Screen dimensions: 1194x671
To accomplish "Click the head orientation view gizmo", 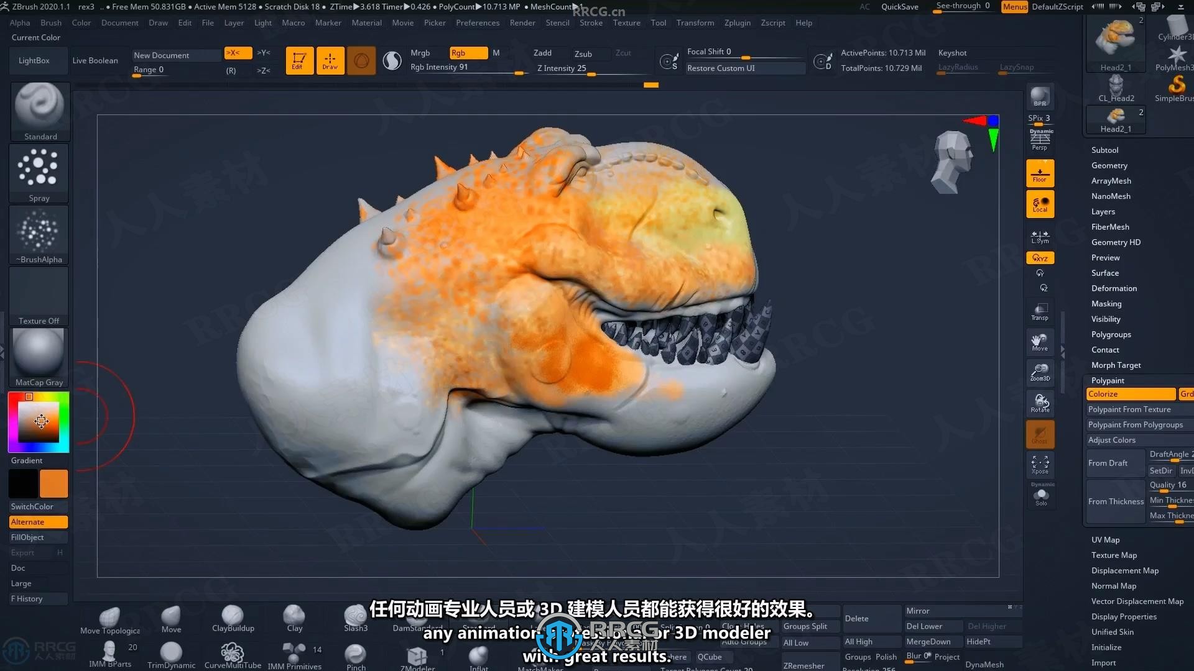I will (951, 162).
